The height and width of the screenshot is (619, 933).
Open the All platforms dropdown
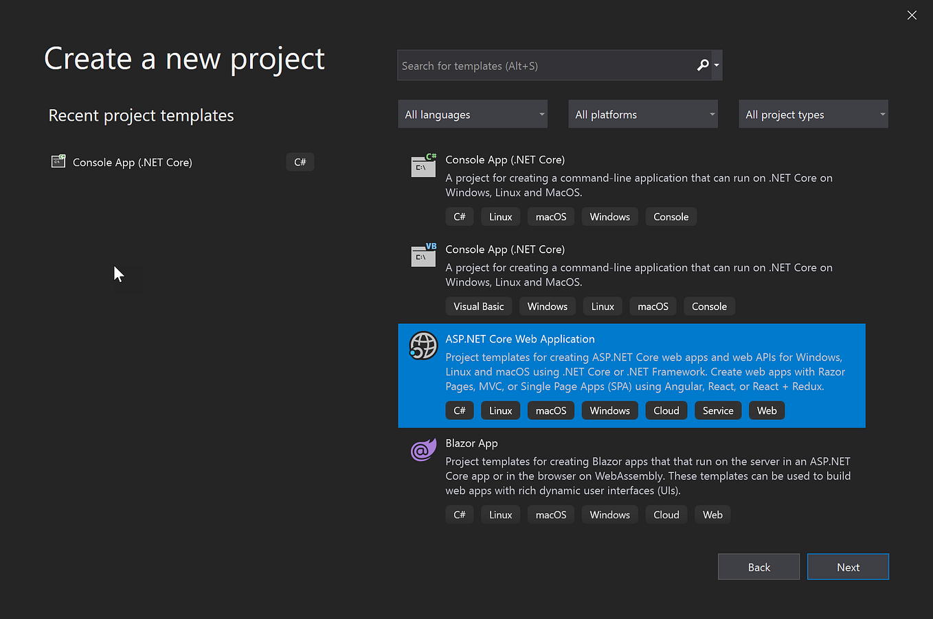642,114
